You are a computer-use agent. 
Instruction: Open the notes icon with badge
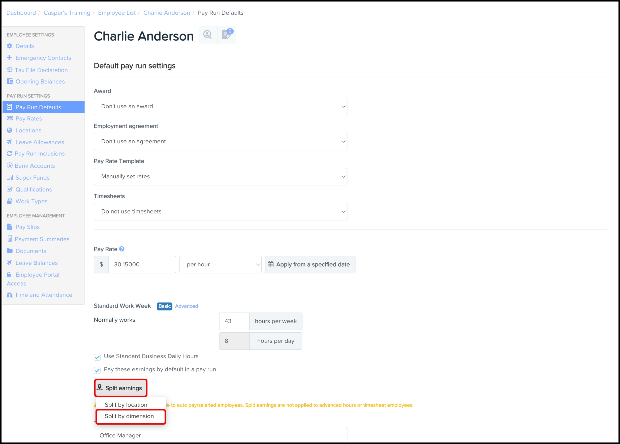pyautogui.click(x=227, y=35)
